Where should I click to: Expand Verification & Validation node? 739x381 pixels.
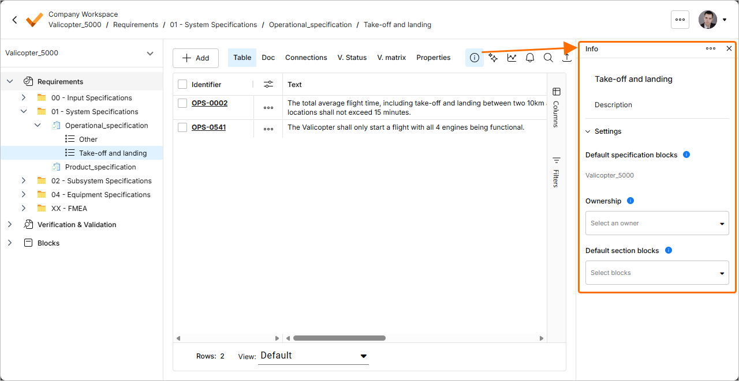(x=10, y=224)
